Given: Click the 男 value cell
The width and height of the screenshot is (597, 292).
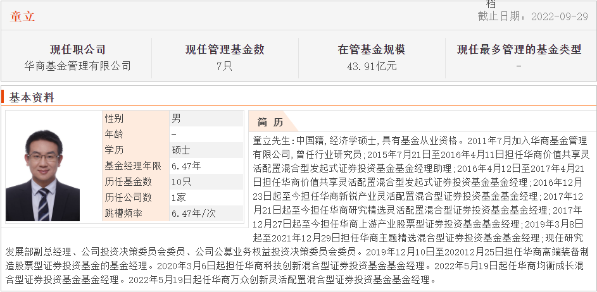Looking at the screenshot, I should [206, 119].
